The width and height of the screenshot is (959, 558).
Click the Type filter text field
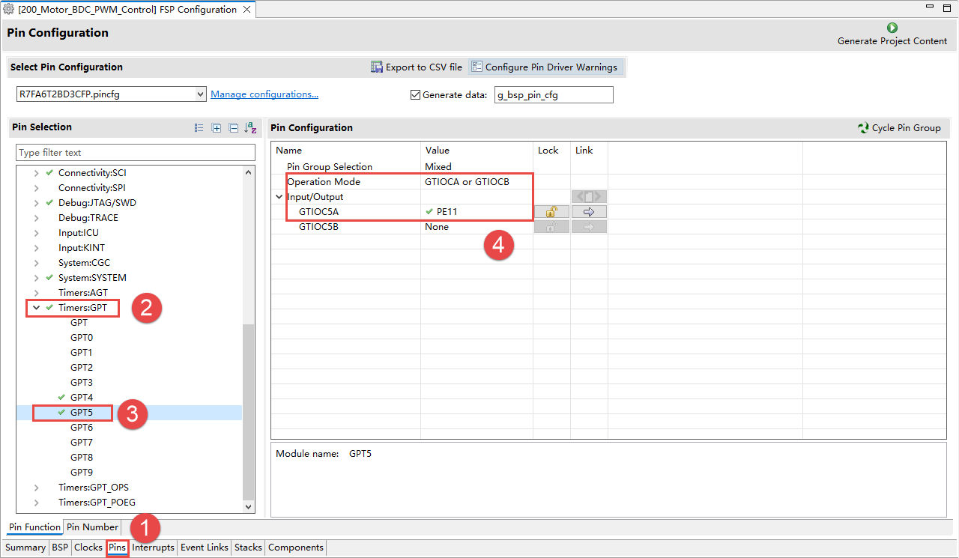pos(136,152)
